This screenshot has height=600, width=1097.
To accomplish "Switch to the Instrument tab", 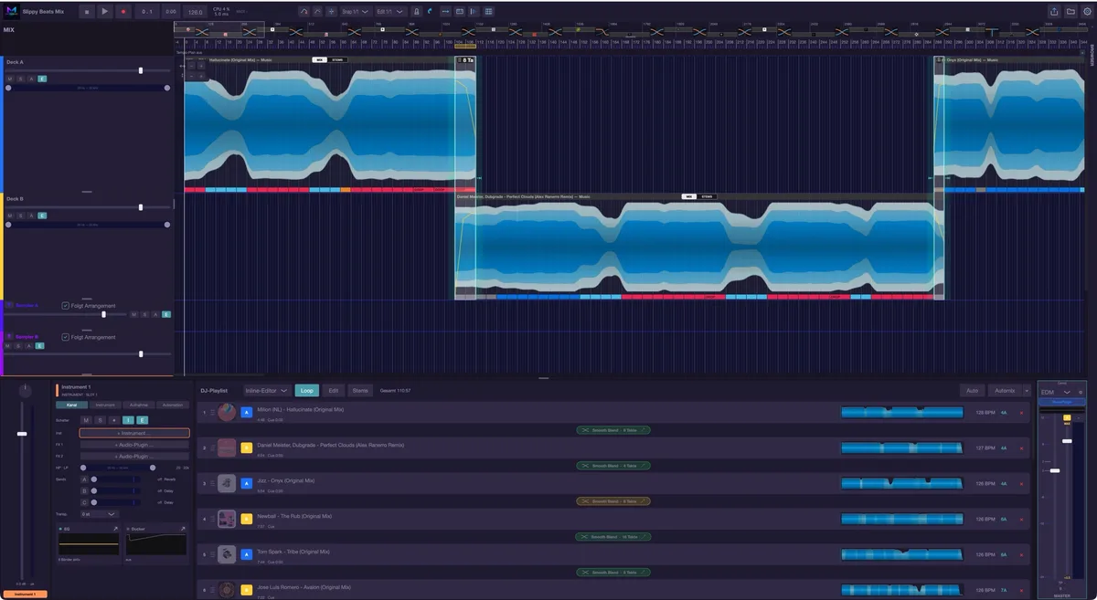I will pos(105,405).
